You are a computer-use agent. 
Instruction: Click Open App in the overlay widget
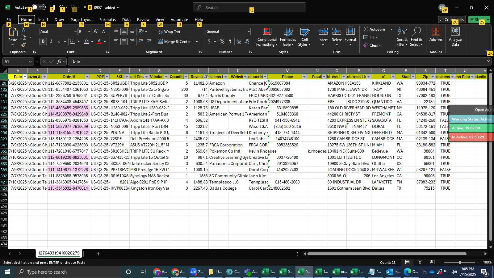483,110
